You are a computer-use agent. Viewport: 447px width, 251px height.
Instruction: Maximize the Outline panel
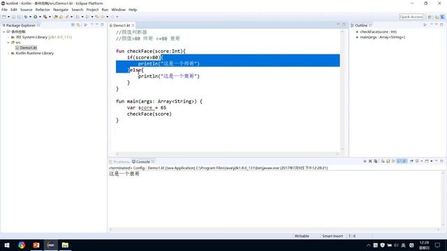tap(441, 25)
